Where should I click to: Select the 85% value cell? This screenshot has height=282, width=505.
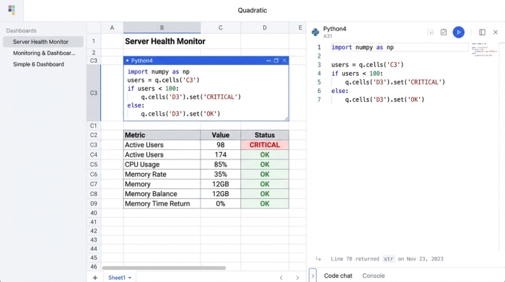click(220, 164)
